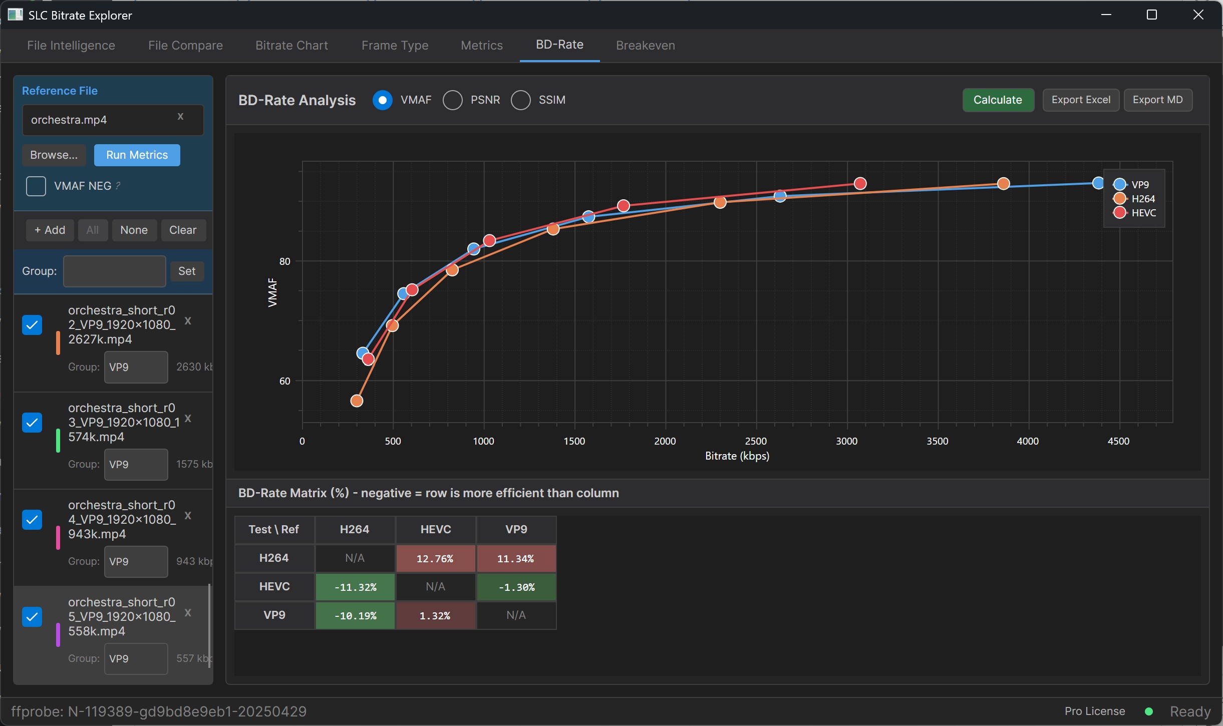The image size is (1223, 726).
Task: Enable the VMAF NEG checkbox
Action: click(36, 186)
